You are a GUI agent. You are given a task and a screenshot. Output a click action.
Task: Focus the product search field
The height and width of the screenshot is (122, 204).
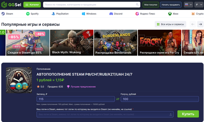pos(92,5)
